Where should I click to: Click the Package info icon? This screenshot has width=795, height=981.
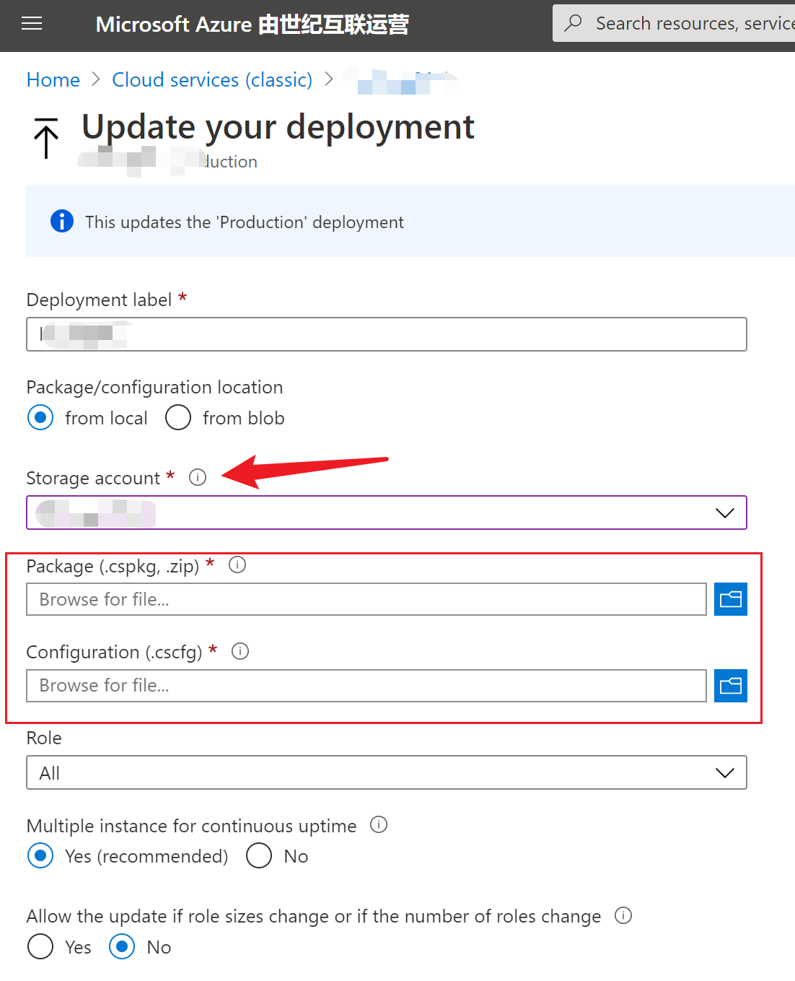click(x=237, y=565)
